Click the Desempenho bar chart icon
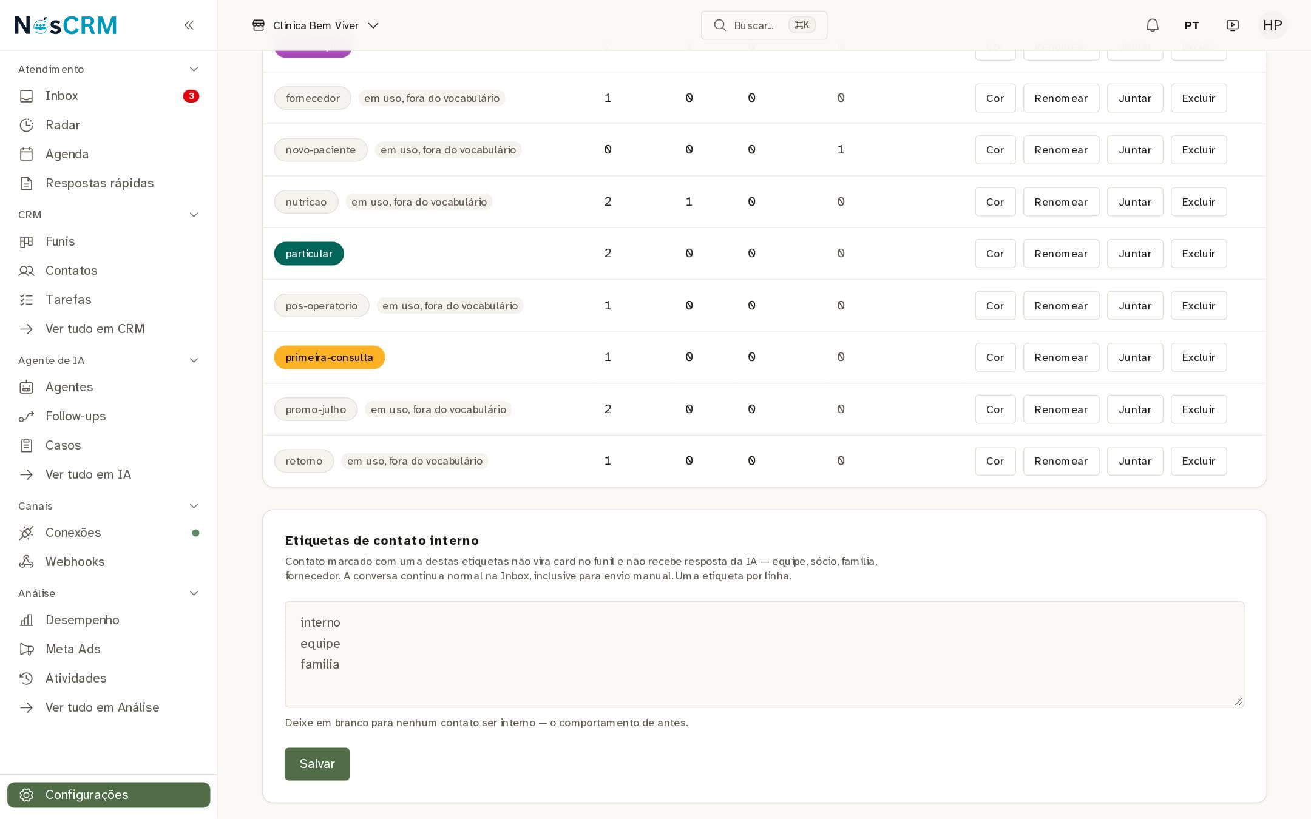 pos(26,620)
